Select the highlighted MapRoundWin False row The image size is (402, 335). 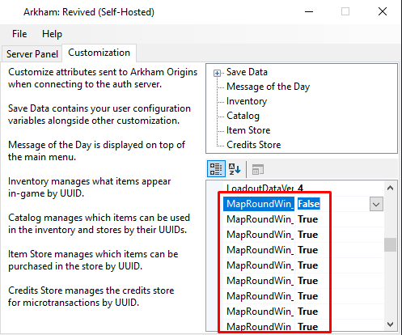[303, 204]
